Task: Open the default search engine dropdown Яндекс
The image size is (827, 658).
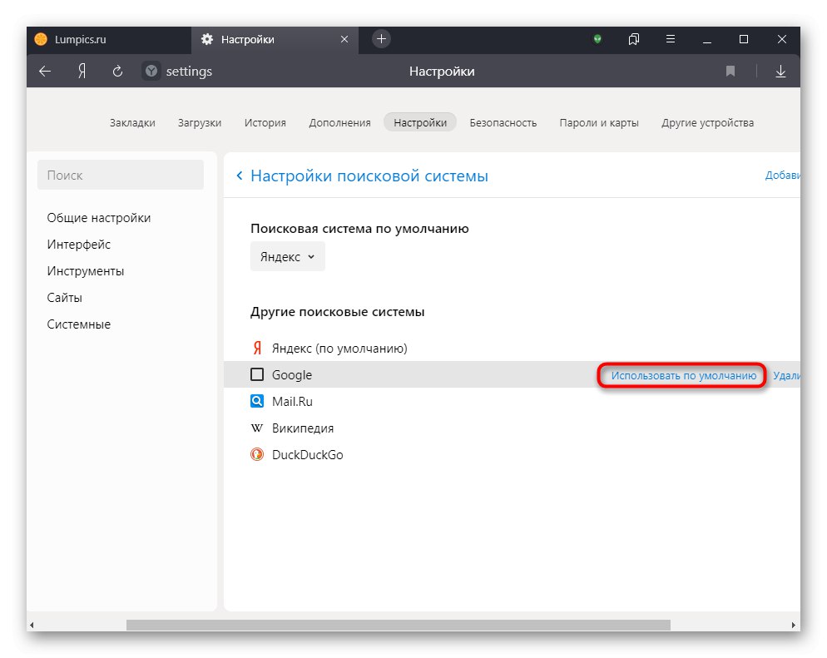Action: click(x=287, y=256)
